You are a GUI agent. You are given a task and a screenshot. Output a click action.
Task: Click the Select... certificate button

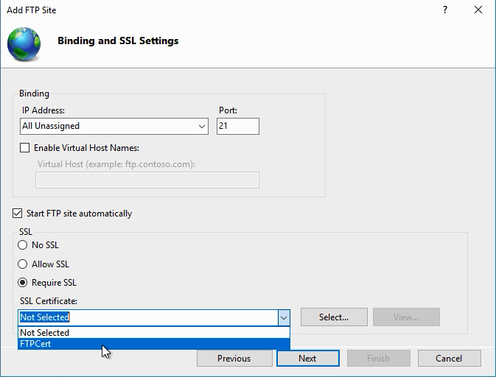pos(333,317)
